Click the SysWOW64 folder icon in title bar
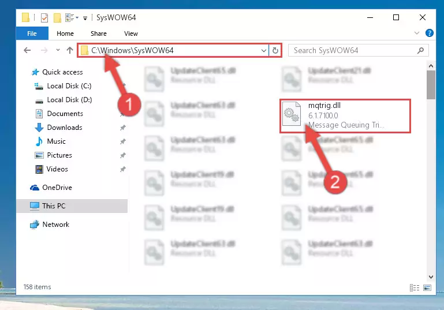 (x=25, y=17)
